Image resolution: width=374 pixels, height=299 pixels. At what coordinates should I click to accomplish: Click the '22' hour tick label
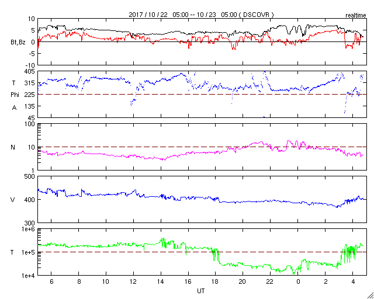[x=270, y=281]
